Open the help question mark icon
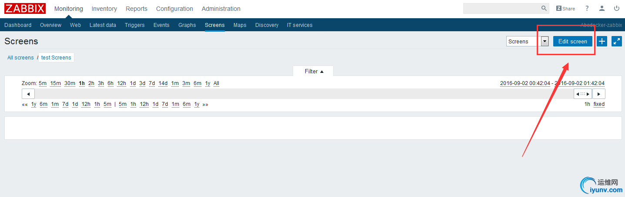This screenshot has width=625, height=197. 587,8
